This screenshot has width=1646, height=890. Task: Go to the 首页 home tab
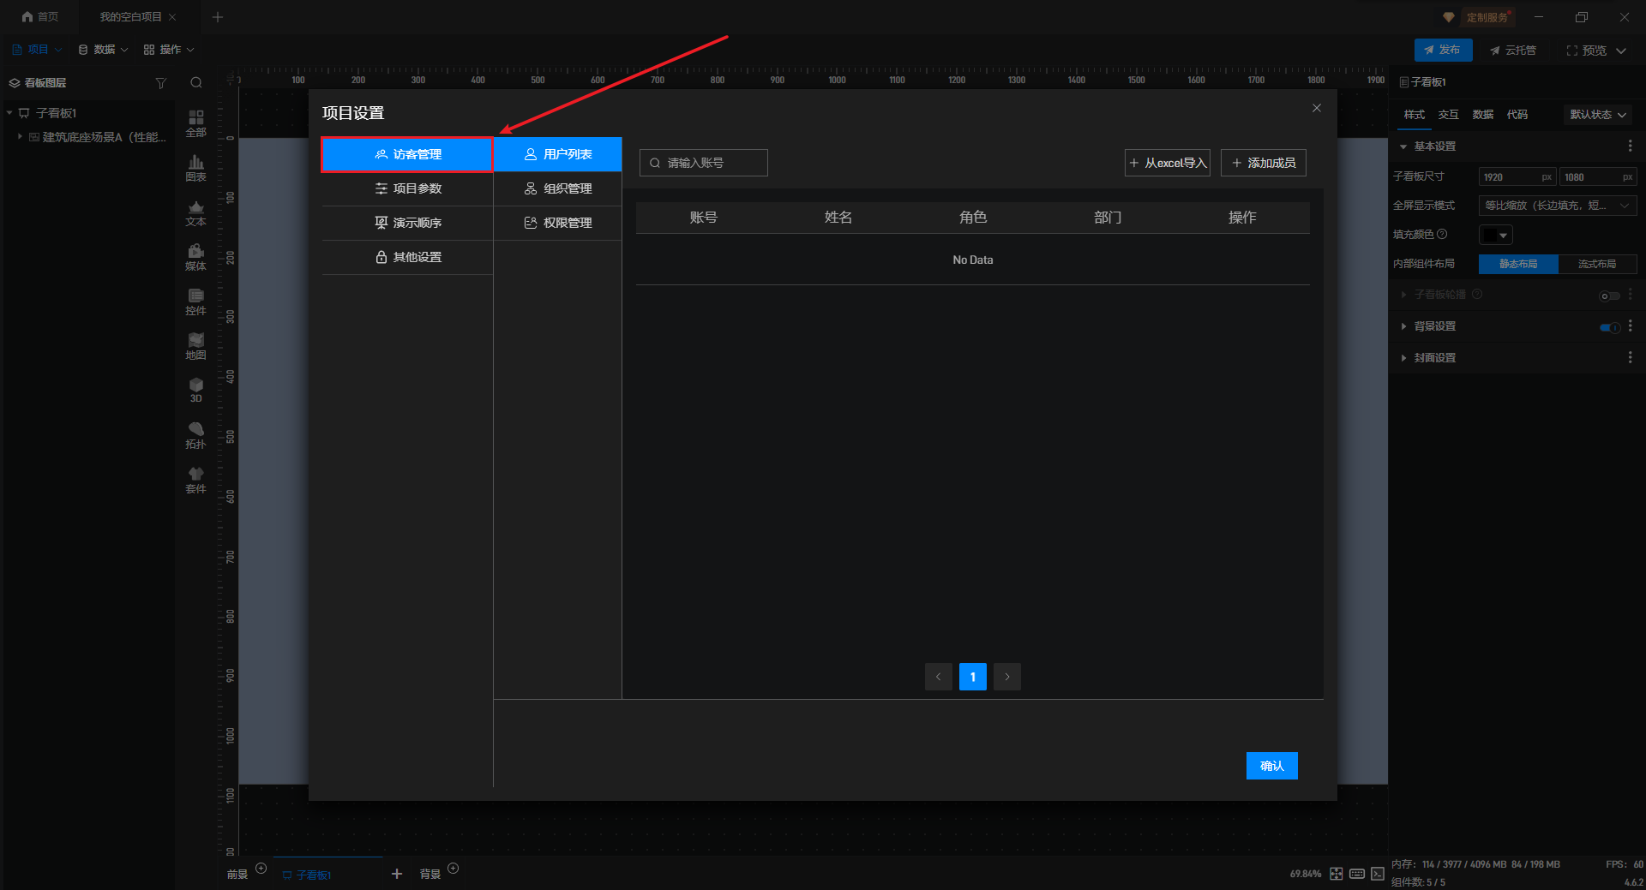click(x=40, y=17)
